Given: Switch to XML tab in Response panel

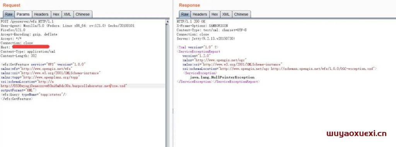Looking at the screenshot, I should [x=226, y=14].
